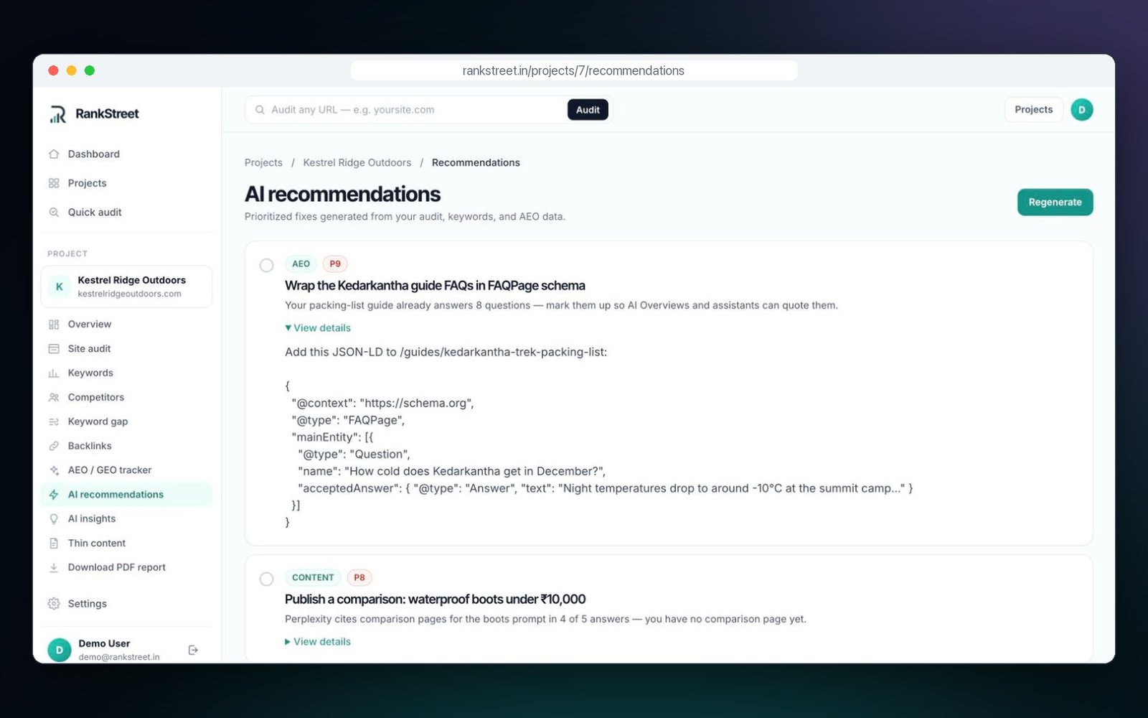Click the browser address bar URL
This screenshot has width=1148, height=718.
coord(573,70)
